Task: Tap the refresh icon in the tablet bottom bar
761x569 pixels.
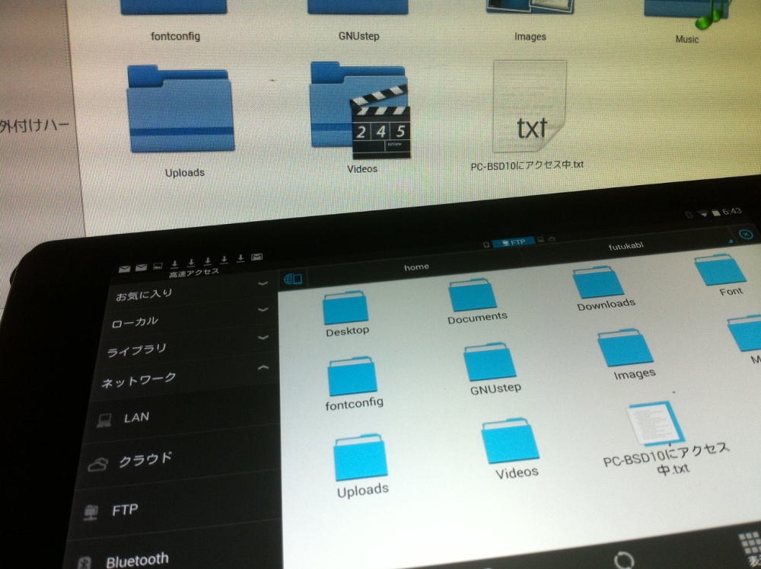Action: coord(624,561)
